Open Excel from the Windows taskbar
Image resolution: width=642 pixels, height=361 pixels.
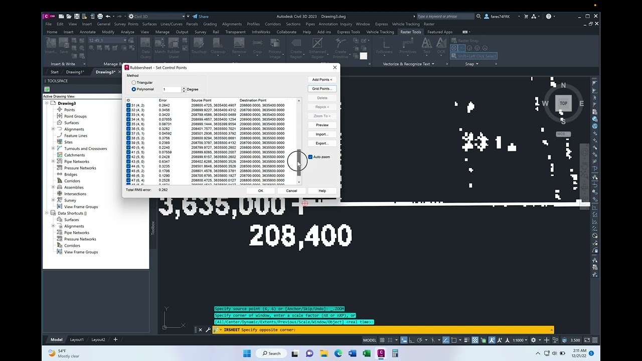point(367,353)
